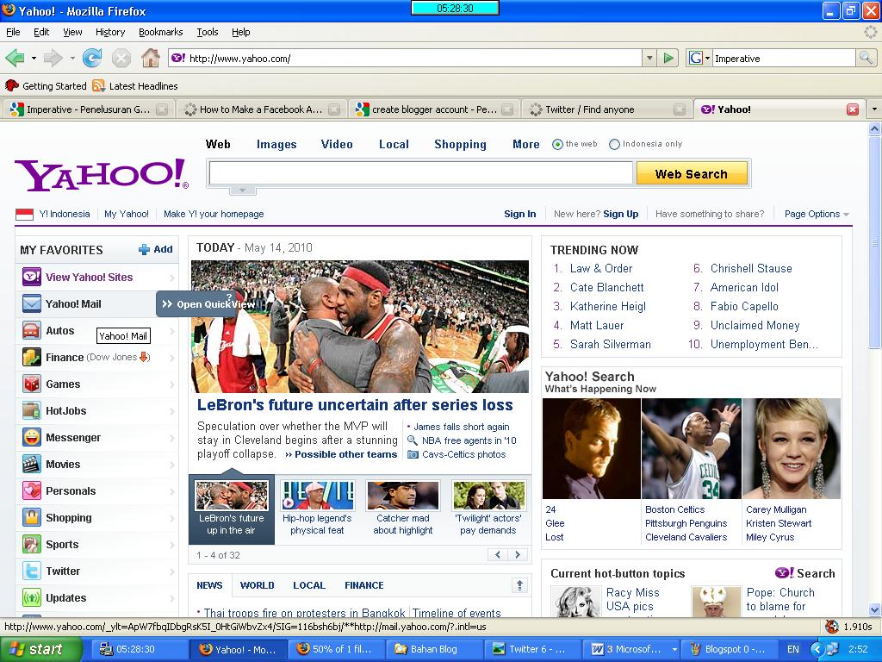The image size is (882, 662).
Task: Expand Microsoft Word taskbar group dropdown
Action: (674, 650)
